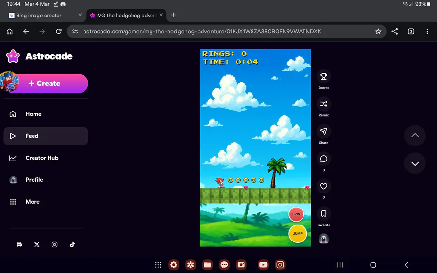This screenshot has width=437, height=273.
Task: Go back in browser history
Action: 26,32
